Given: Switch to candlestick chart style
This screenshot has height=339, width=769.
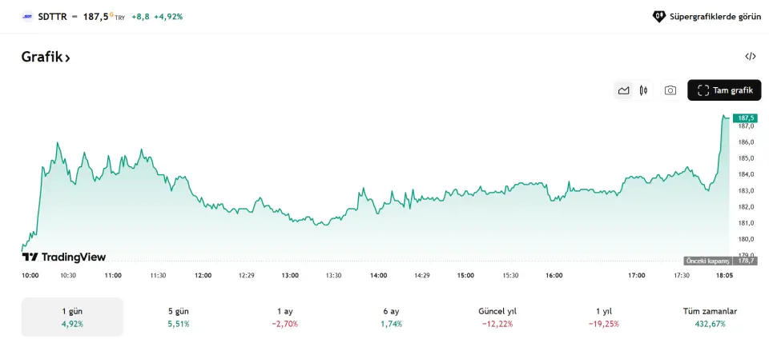Looking at the screenshot, I should click(643, 90).
